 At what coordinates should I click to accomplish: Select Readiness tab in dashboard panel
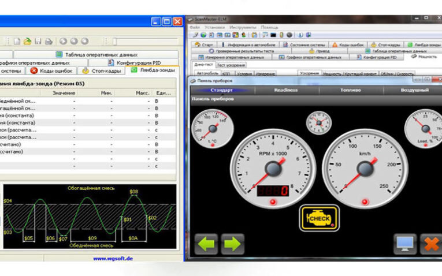(286, 90)
